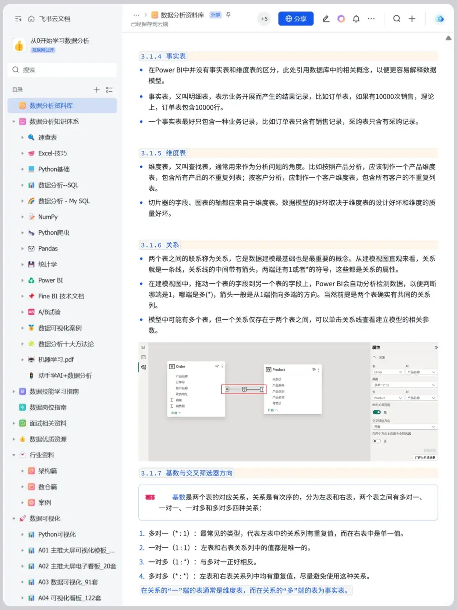457x610 pixels.
Task: Open the A03 数据可视化_91套 page
Action: pyautogui.click(x=68, y=582)
